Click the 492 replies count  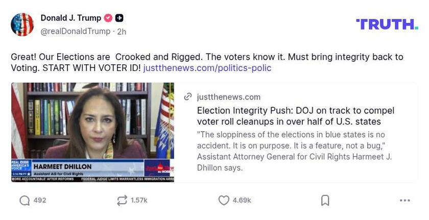[40, 201]
